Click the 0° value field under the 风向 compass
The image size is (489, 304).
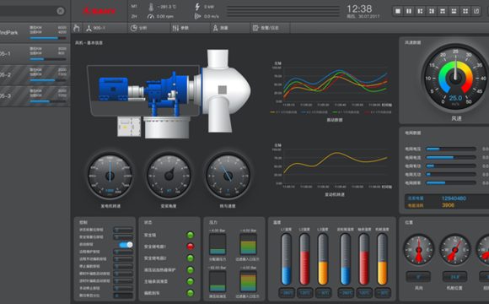tap(418, 277)
